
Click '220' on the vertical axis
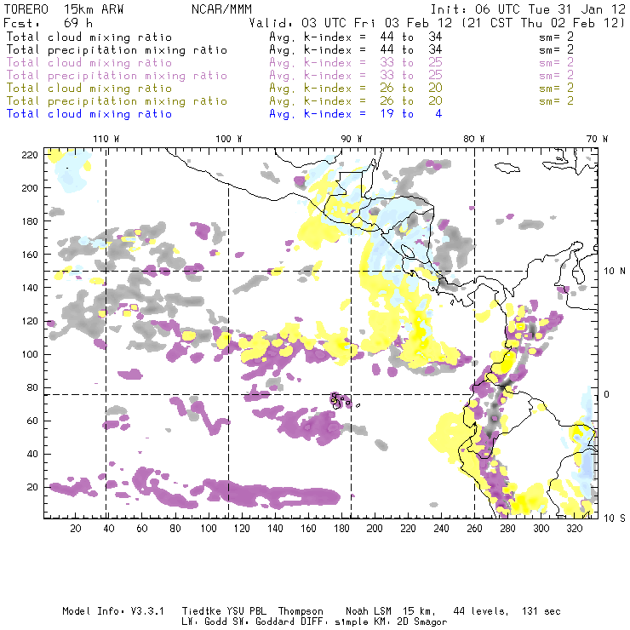point(30,155)
